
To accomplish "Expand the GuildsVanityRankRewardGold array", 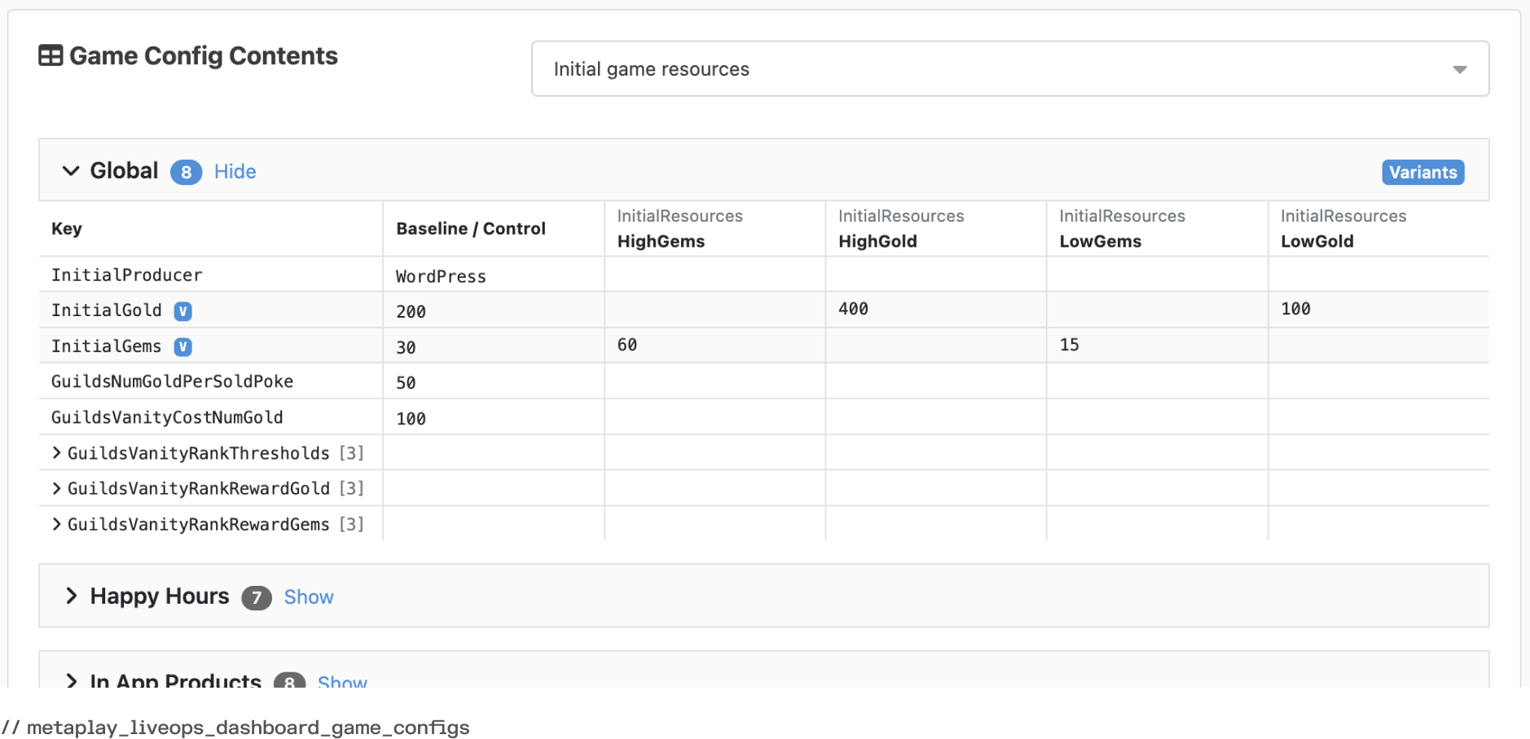I will pyautogui.click(x=56, y=488).
